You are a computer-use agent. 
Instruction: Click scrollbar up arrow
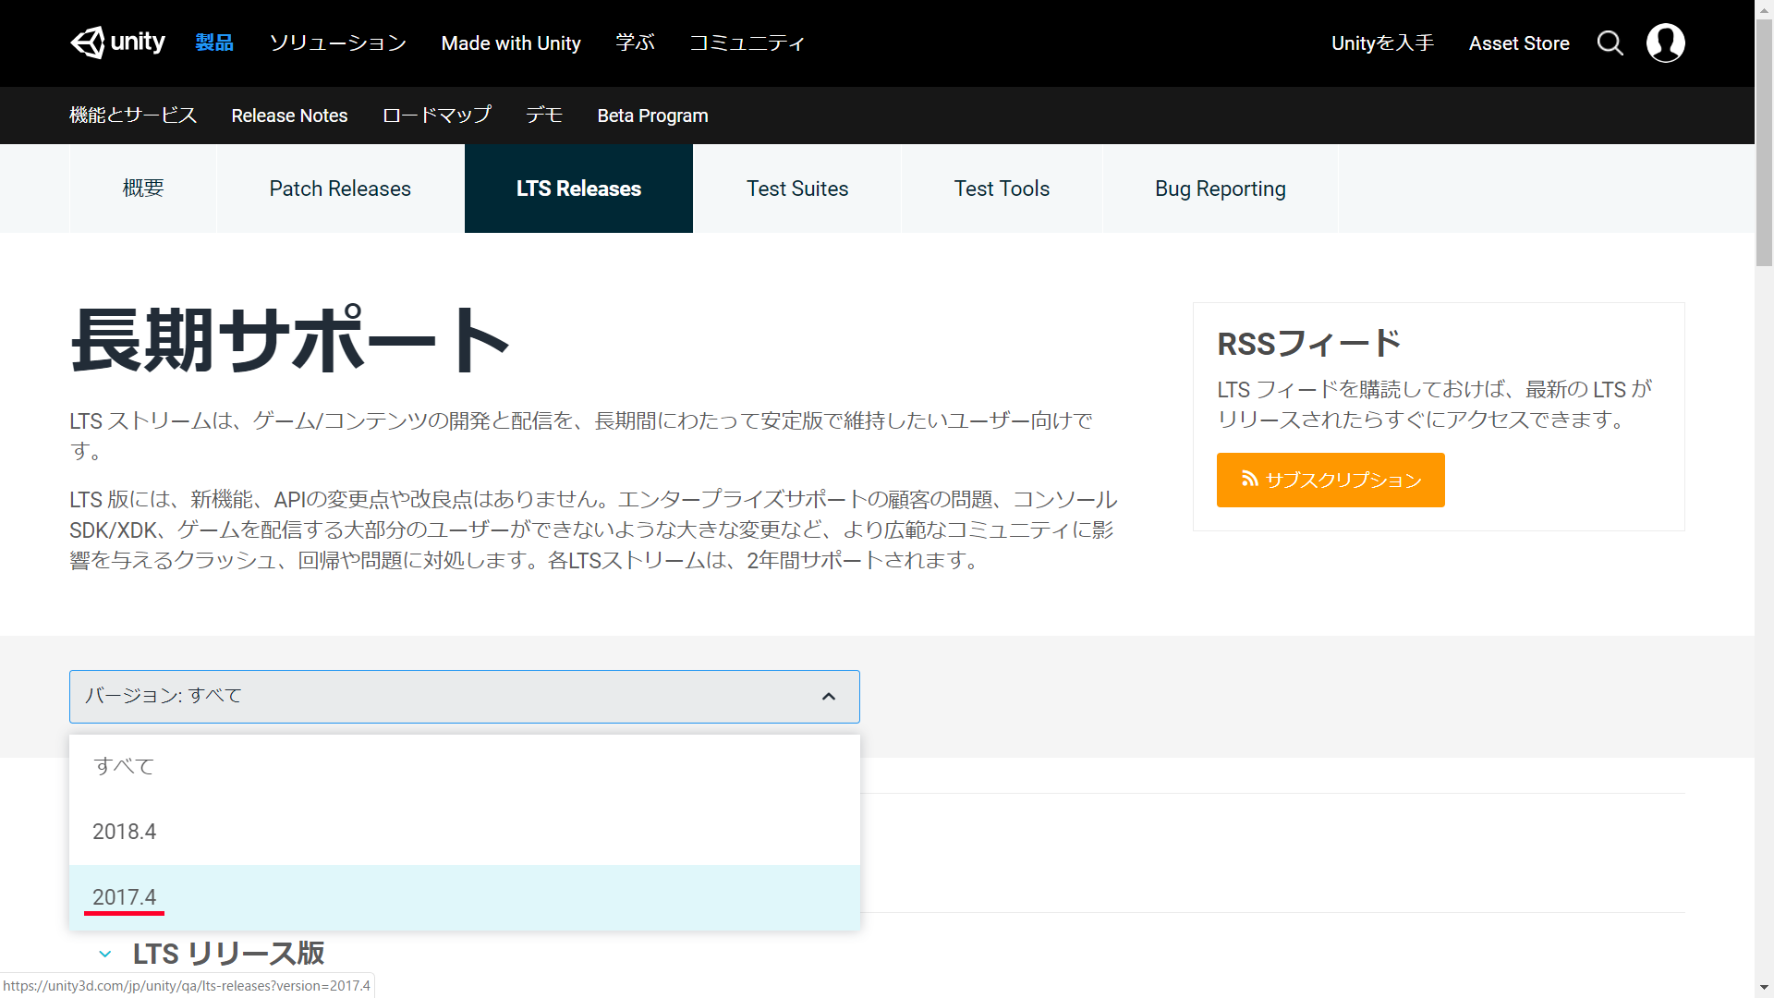point(1764,8)
